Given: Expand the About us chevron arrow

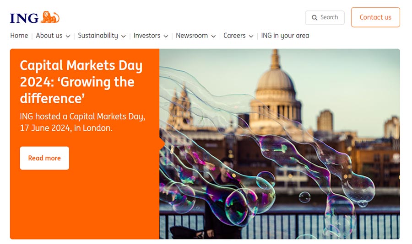Looking at the screenshot, I should [x=68, y=36].
